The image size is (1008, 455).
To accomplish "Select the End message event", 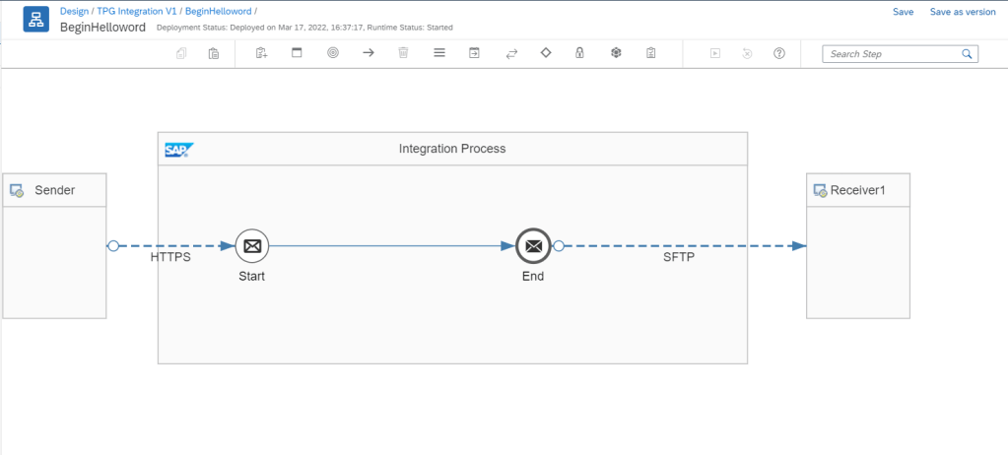I will point(533,246).
